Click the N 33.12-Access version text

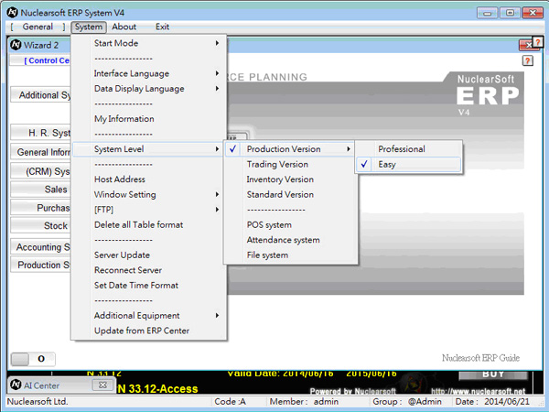(157, 388)
